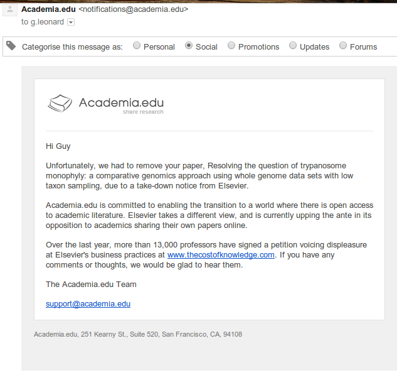Click the 'Categorise this message as:' label

click(x=72, y=47)
